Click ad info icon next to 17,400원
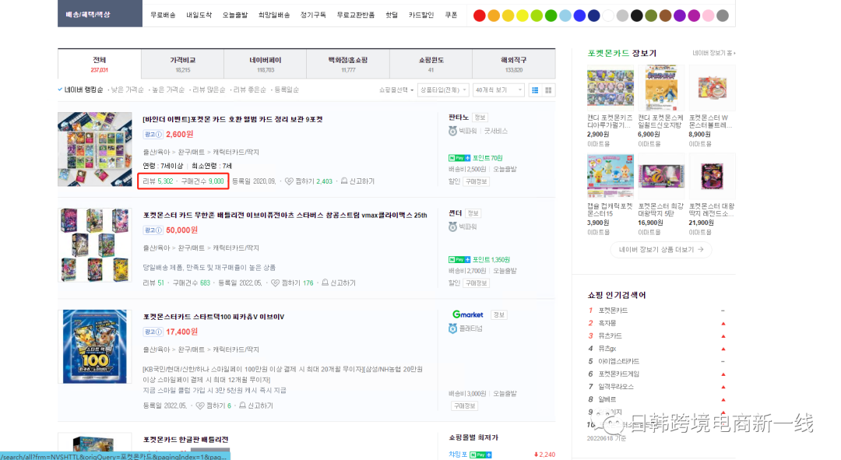This screenshot has height=460, width=841. pyautogui.click(x=153, y=332)
